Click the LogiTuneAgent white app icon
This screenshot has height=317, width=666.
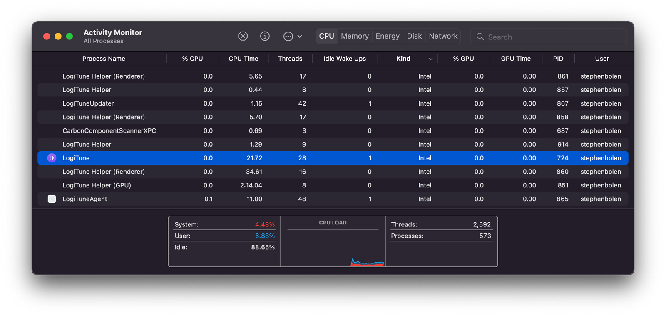tap(52, 199)
